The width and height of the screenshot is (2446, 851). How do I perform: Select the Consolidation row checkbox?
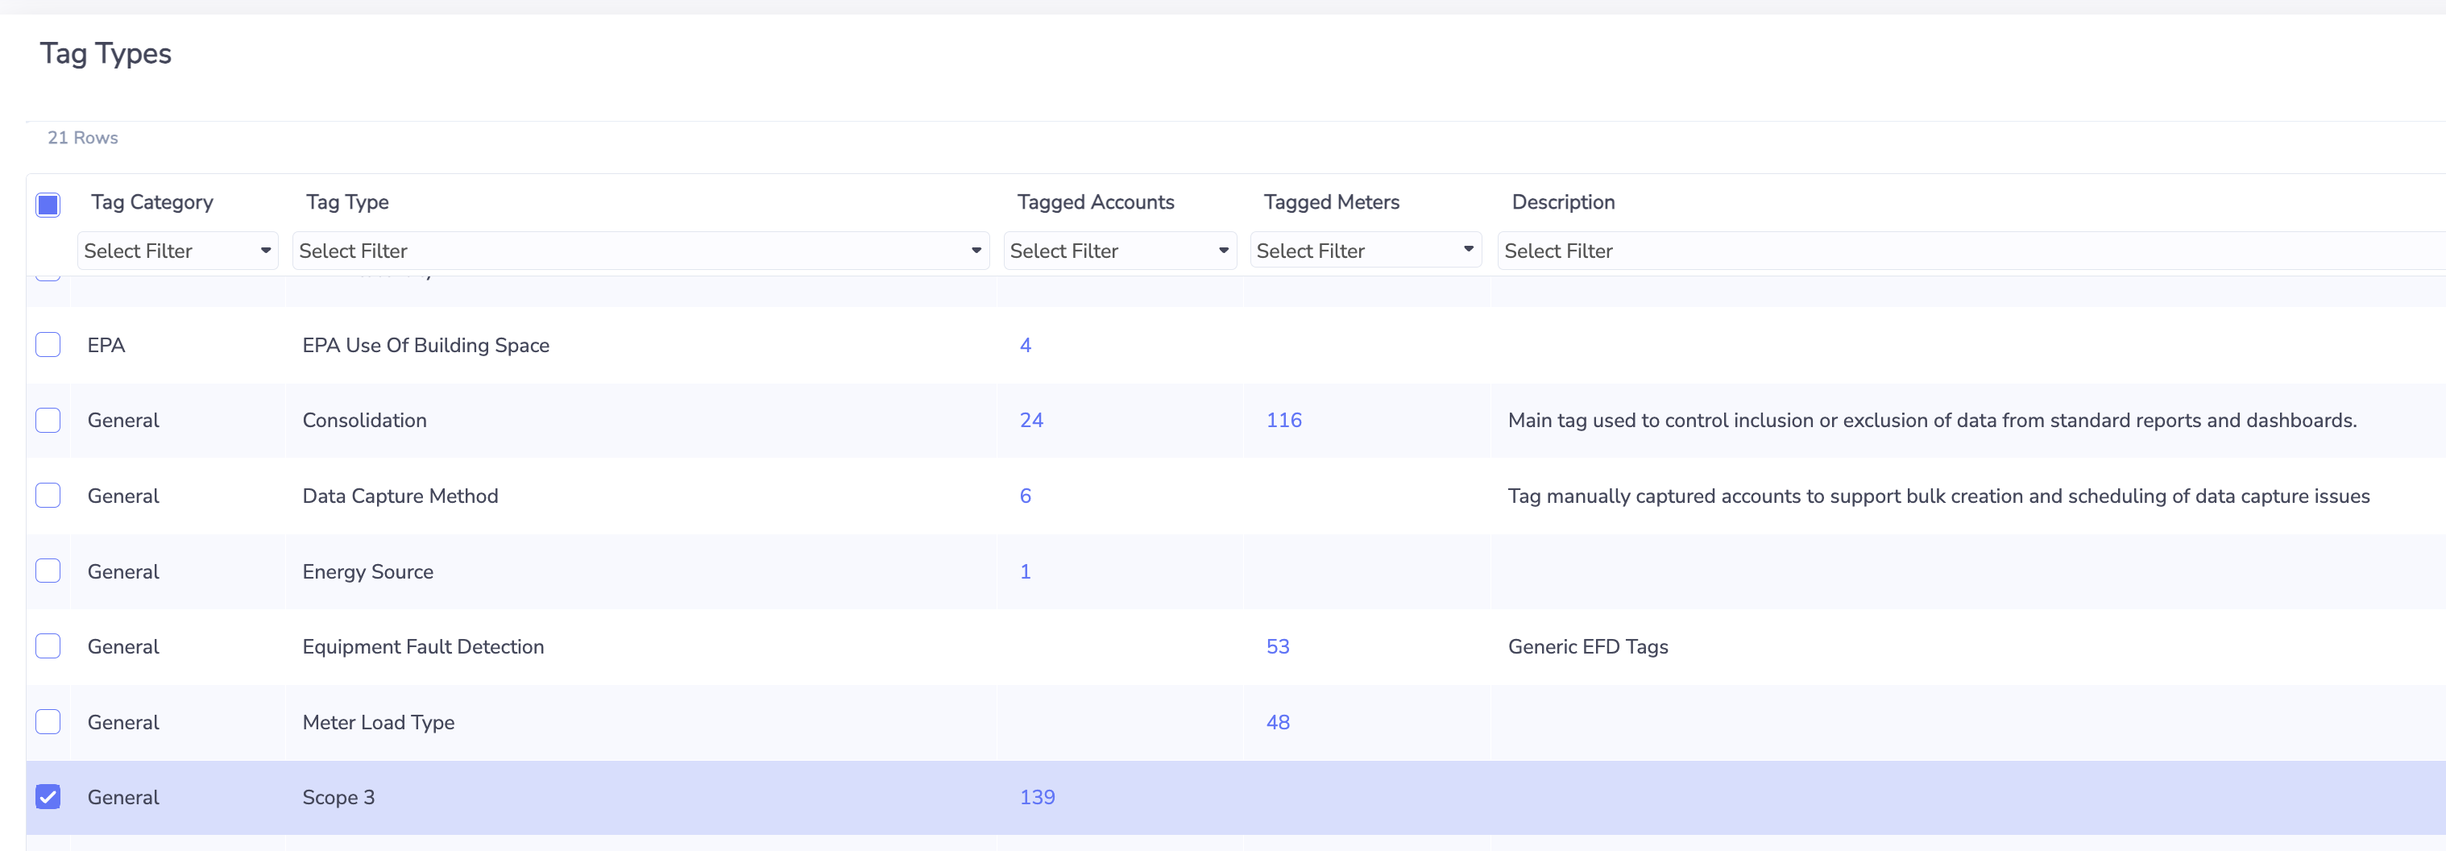coord(48,420)
